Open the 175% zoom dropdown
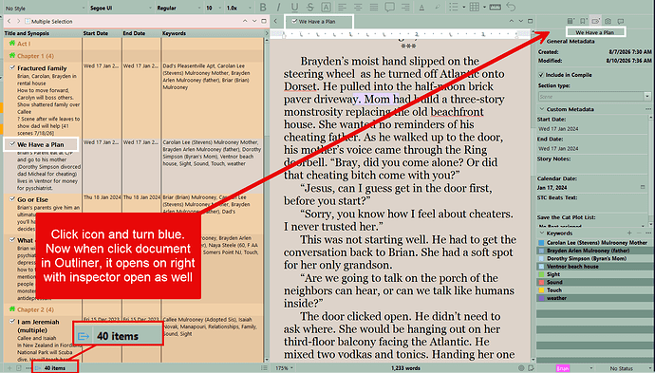The image size is (655, 373). pyautogui.click(x=284, y=368)
